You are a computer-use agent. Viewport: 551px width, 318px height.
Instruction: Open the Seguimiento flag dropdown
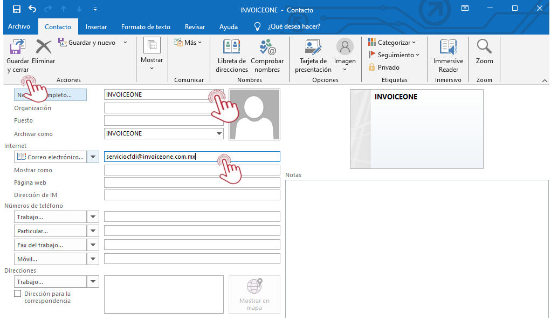pyautogui.click(x=394, y=55)
